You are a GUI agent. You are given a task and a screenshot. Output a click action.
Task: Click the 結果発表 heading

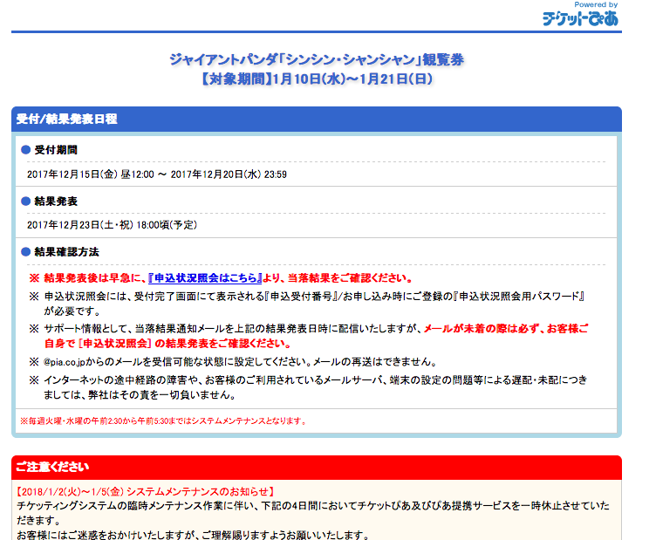pos(56,202)
